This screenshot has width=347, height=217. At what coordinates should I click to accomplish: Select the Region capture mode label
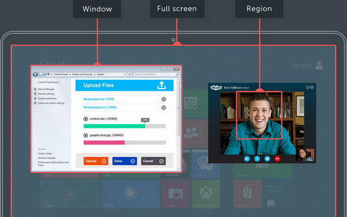[259, 9]
